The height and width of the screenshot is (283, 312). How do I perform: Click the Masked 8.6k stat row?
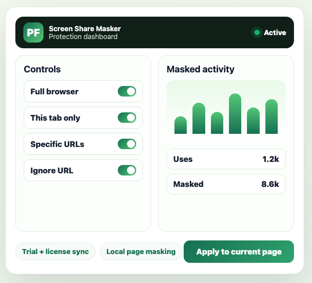[226, 184]
